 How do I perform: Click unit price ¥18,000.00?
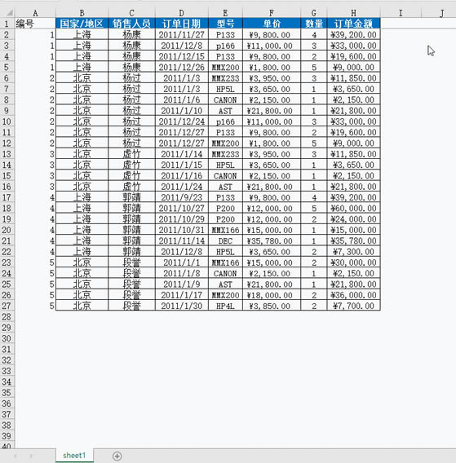272,295
